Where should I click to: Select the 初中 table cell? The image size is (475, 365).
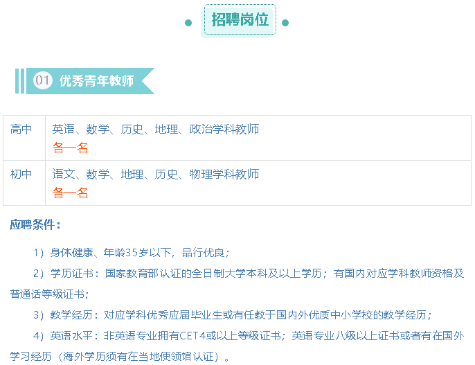pos(24,183)
